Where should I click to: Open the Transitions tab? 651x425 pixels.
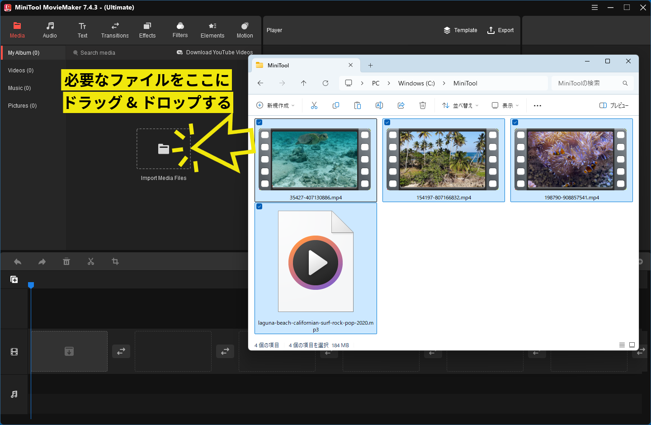click(x=115, y=30)
